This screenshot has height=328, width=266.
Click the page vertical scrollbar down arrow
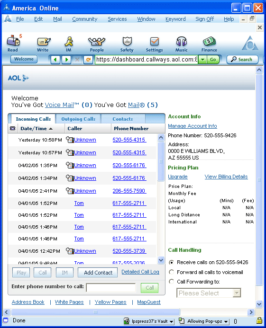click(x=259, y=304)
